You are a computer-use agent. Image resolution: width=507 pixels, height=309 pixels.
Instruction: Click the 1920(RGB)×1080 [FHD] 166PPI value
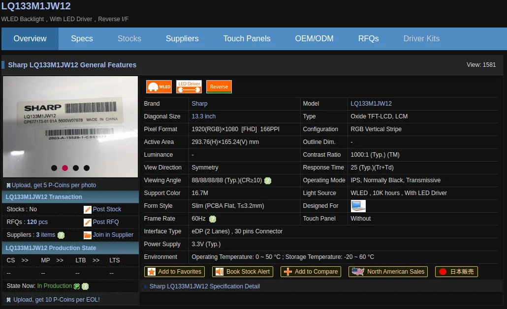pos(235,129)
